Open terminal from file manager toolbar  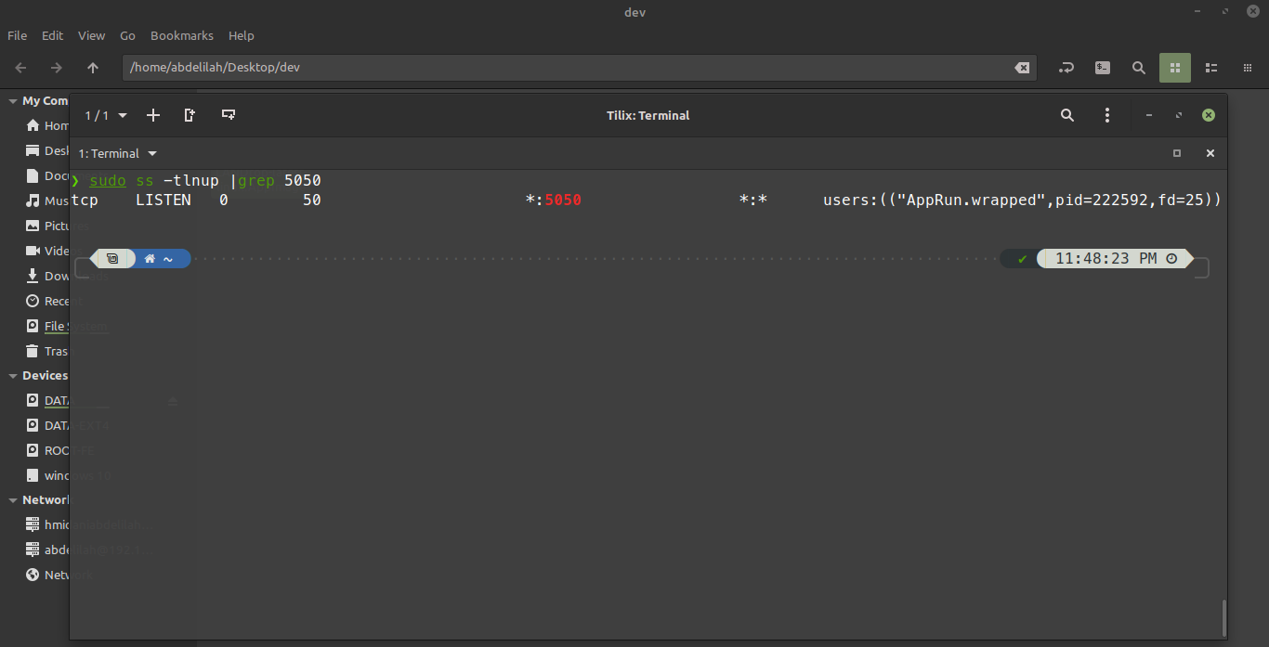pyautogui.click(x=1102, y=68)
